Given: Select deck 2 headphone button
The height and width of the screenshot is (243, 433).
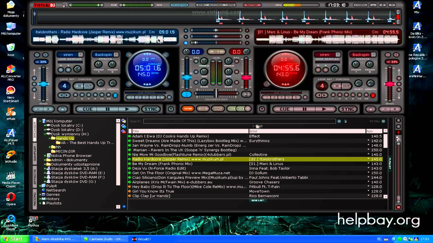Looking at the screenshot, I should [247, 94].
